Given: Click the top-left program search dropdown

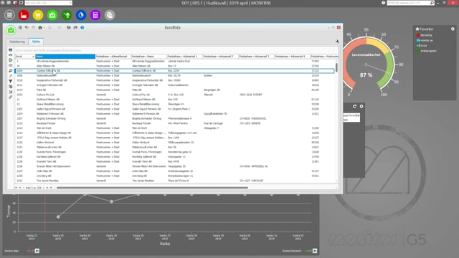Looking at the screenshot, I should pyautogui.click(x=49, y=3).
